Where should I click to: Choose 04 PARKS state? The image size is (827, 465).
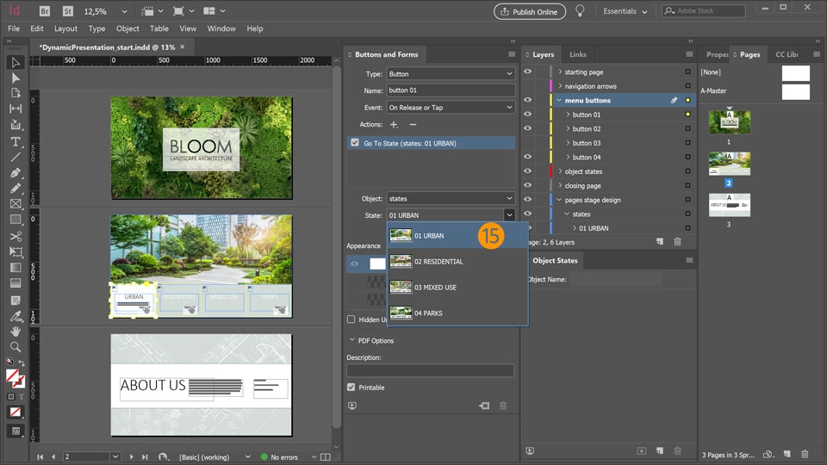tap(457, 313)
